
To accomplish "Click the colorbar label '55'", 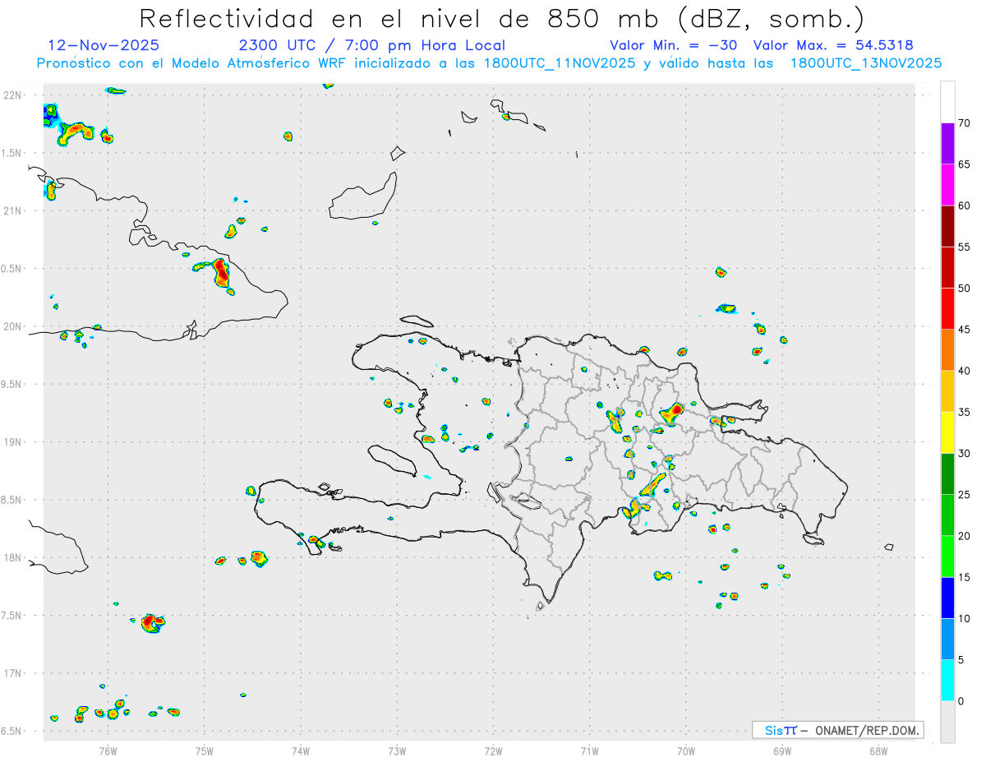I will (964, 247).
